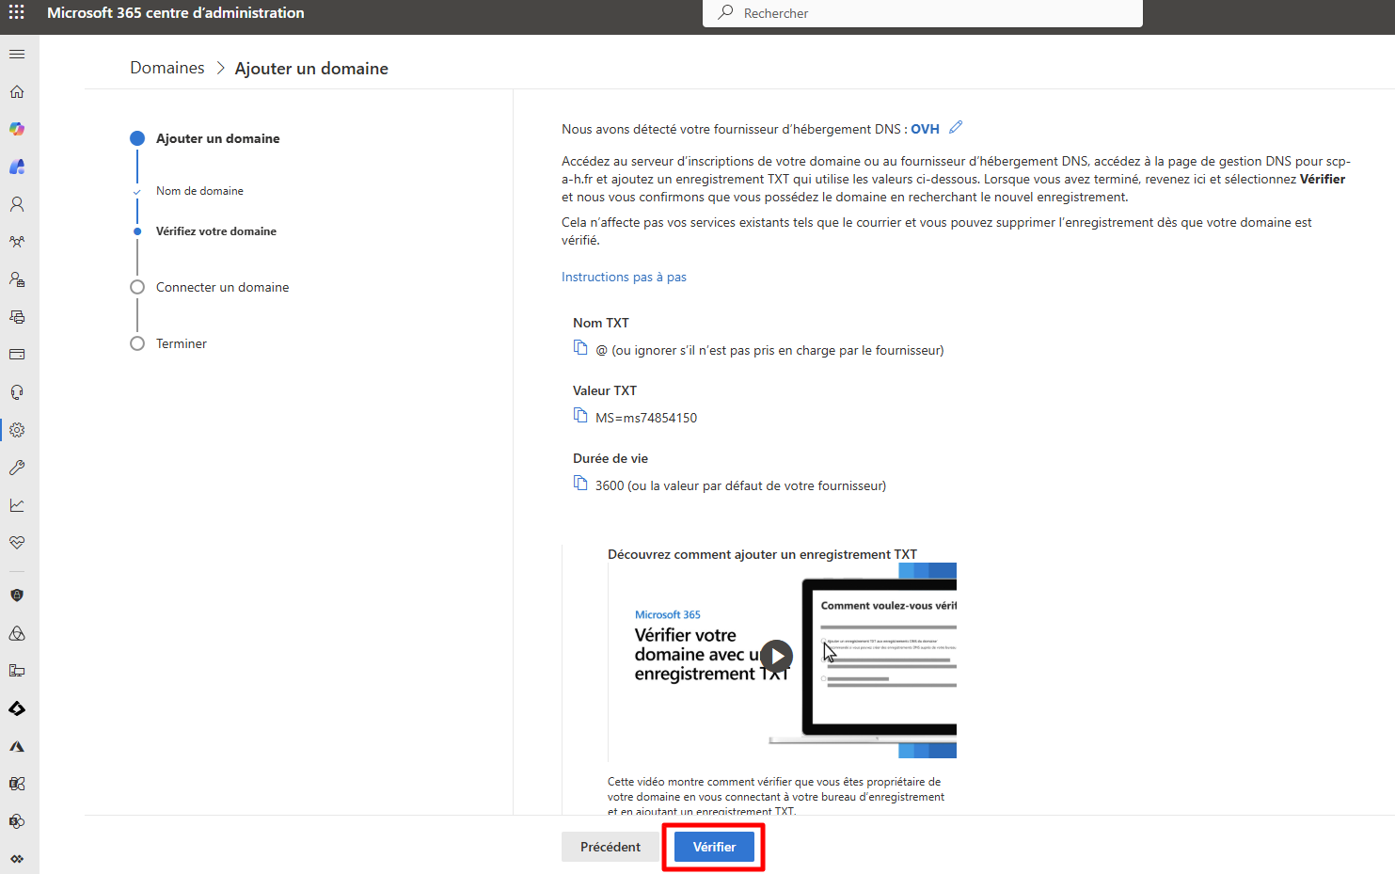Open Exchange admin center icon
1395x874 pixels.
pyautogui.click(x=17, y=784)
